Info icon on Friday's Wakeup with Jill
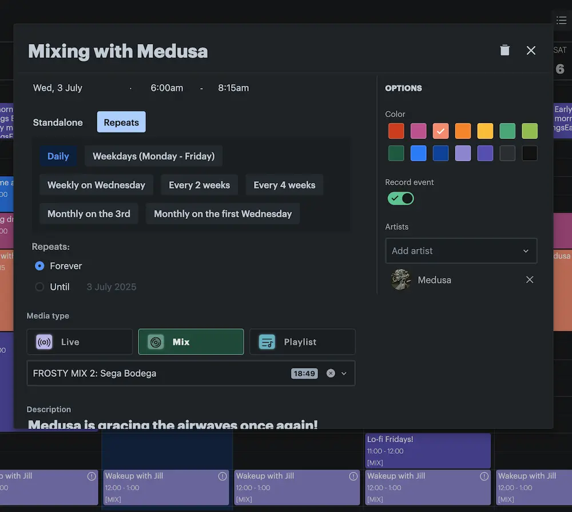Viewport: 572px width, 512px height. (x=484, y=476)
